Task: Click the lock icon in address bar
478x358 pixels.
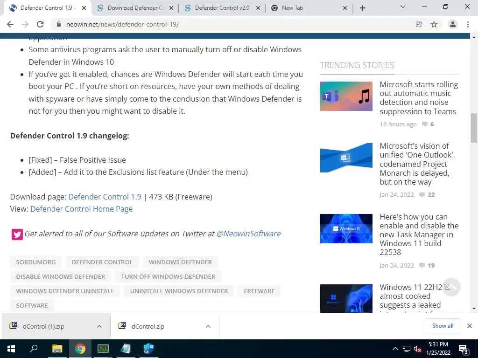Action: pyautogui.click(x=59, y=24)
